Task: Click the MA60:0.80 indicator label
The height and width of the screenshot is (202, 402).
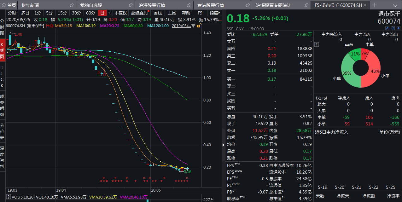Action: (x=133, y=26)
